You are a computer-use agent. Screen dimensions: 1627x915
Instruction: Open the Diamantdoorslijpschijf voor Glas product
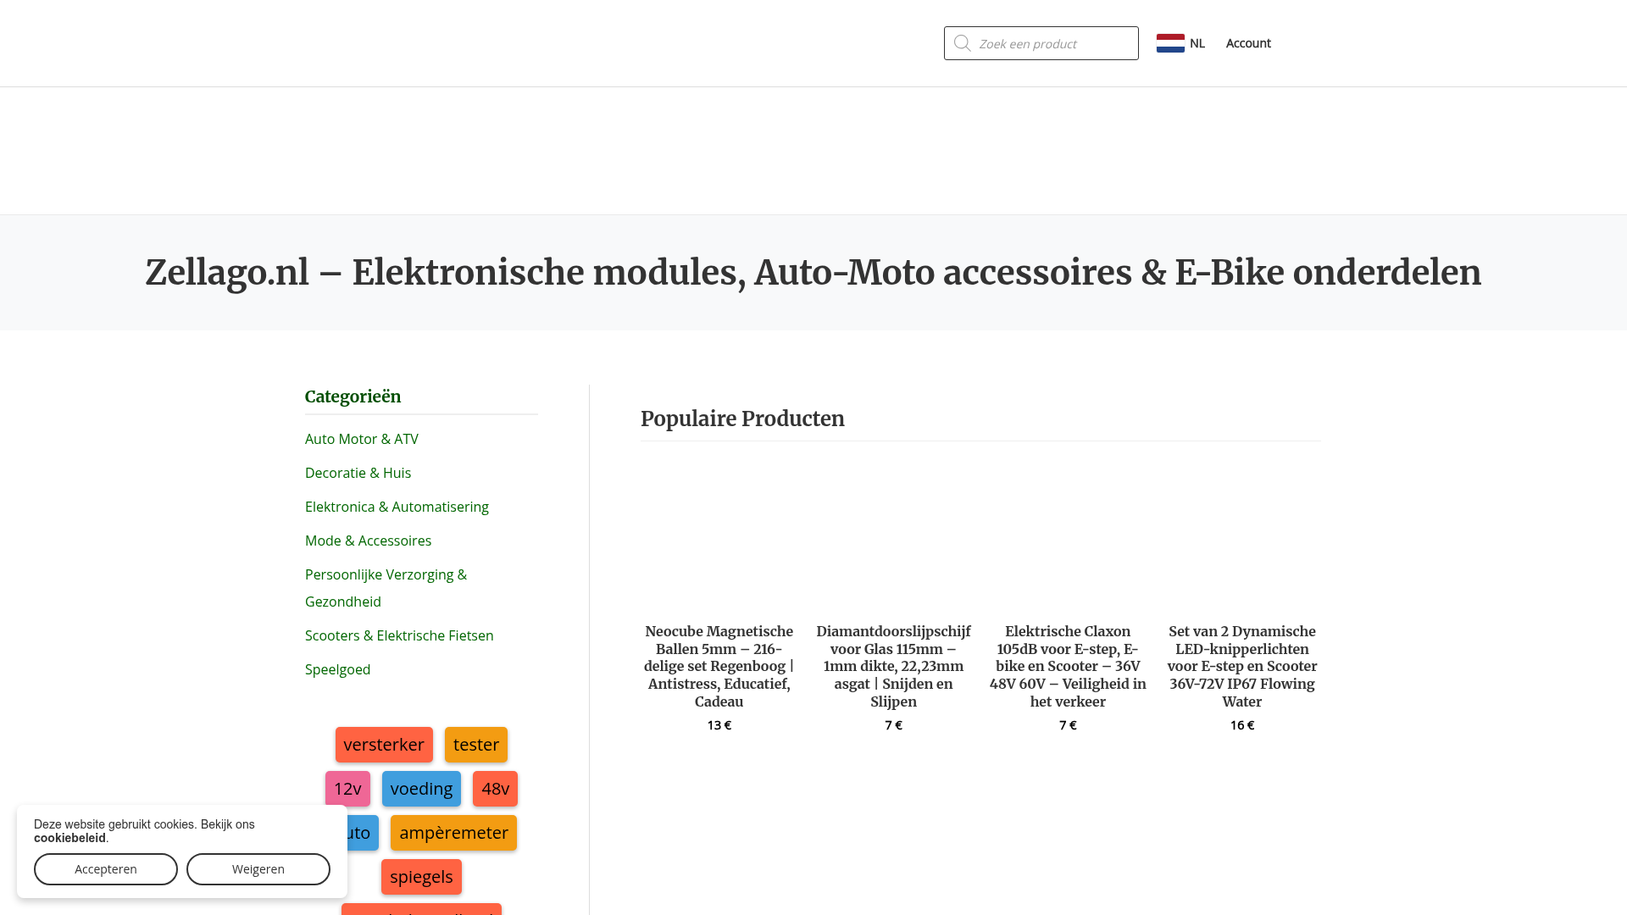point(894,666)
